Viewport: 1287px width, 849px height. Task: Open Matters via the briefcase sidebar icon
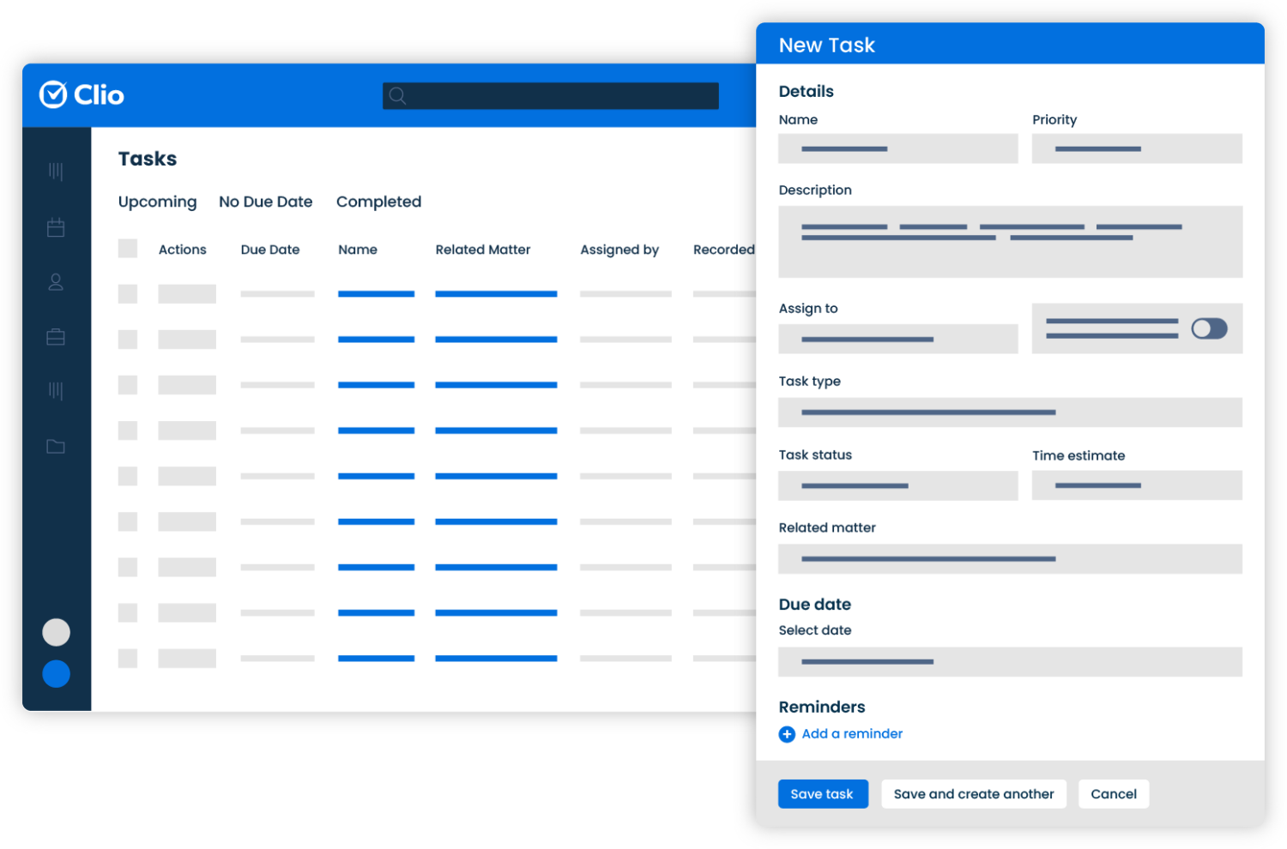pyautogui.click(x=56, y=336)
